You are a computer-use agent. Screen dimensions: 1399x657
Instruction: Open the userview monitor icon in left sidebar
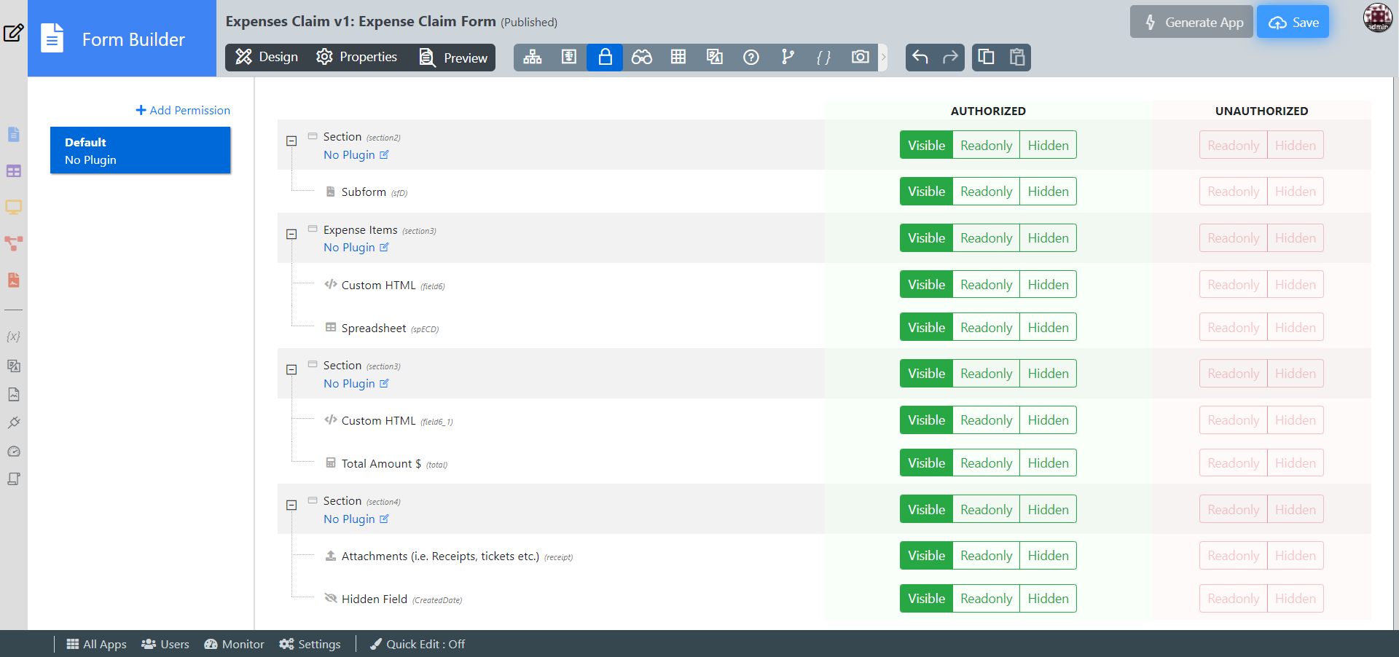click(x=14, y=208)
